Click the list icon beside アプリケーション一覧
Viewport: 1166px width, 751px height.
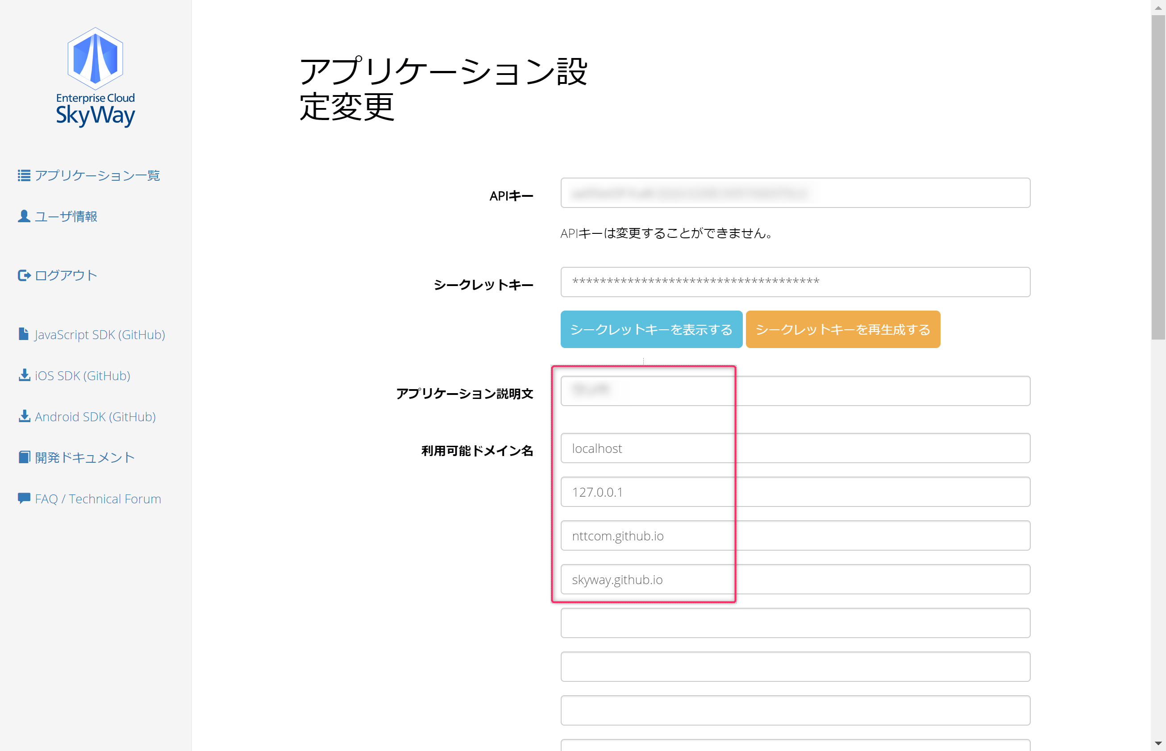click(24, 175)
